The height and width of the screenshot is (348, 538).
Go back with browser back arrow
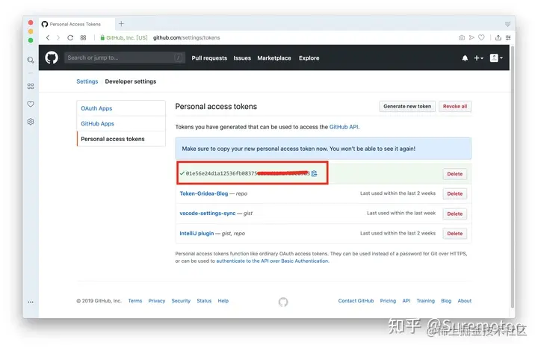(x=48, y=38)
